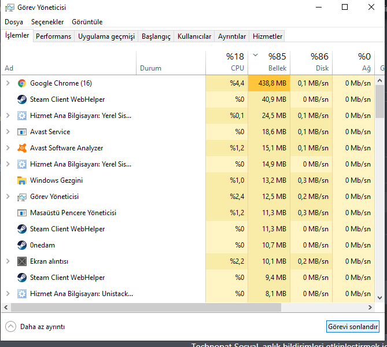Click the Ekran alıntısı icon

pos(22,261)
